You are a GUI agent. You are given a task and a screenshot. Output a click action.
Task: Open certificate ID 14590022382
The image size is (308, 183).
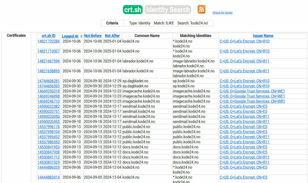(x=48, y=106)
